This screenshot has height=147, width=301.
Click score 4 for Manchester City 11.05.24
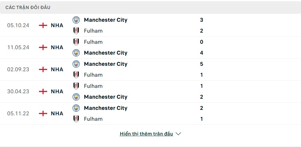pos(202,53)
